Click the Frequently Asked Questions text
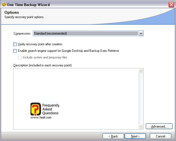 (x=50, y=109)
